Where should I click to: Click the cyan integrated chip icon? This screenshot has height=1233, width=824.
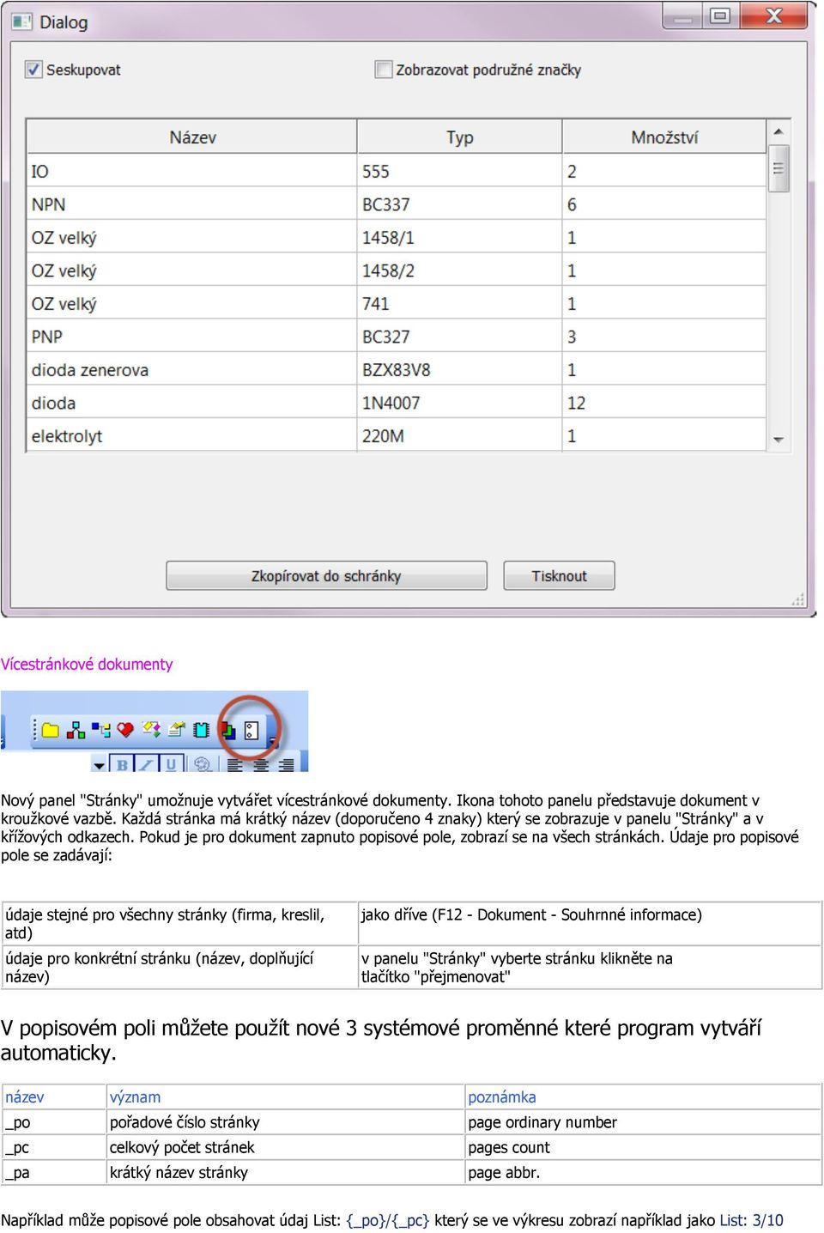[201, 730]
